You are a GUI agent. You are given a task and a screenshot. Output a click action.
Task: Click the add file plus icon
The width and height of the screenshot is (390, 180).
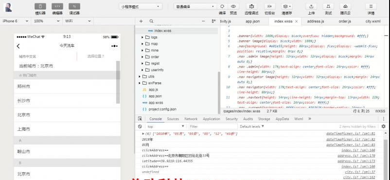(x=141, y=21)
